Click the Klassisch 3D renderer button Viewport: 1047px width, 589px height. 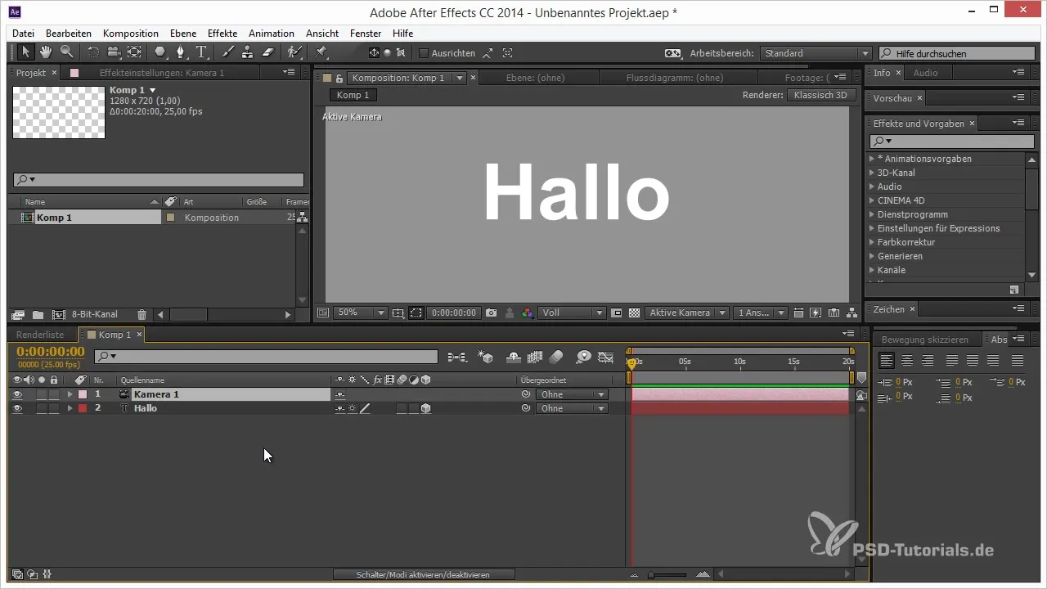click(820, 95)
